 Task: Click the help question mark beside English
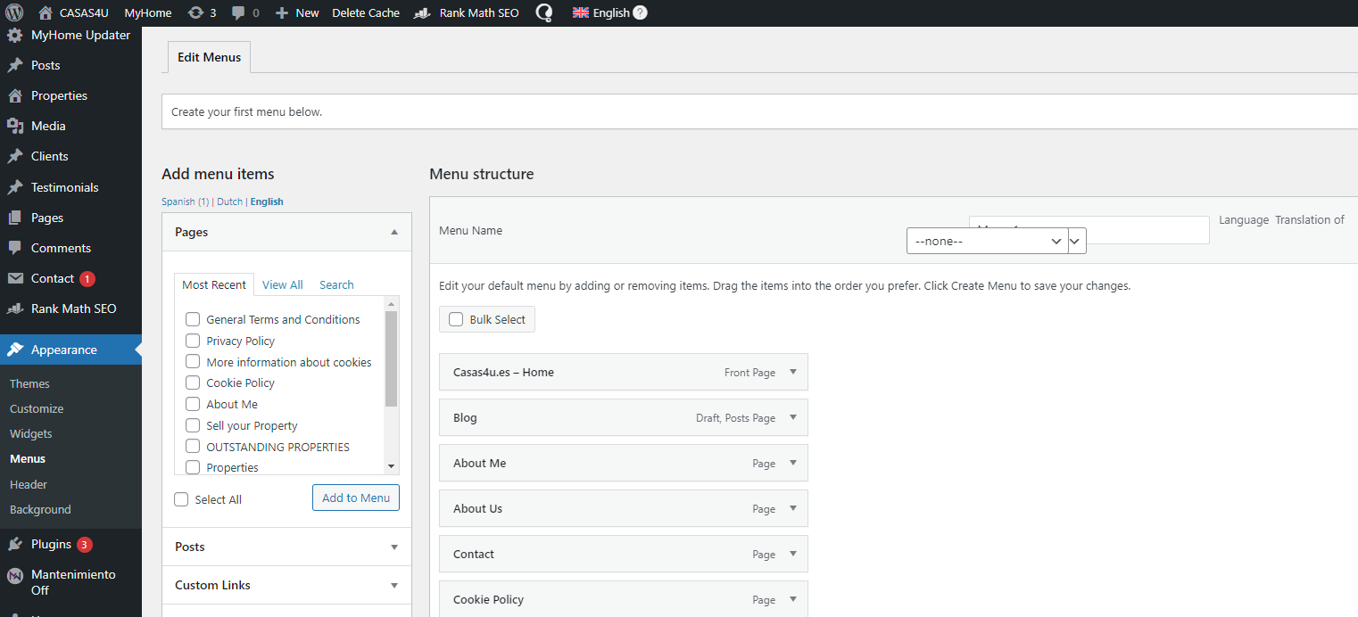point(640,13)
